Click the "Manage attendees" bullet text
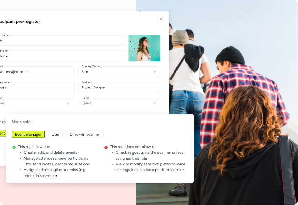 coord(57,161)
